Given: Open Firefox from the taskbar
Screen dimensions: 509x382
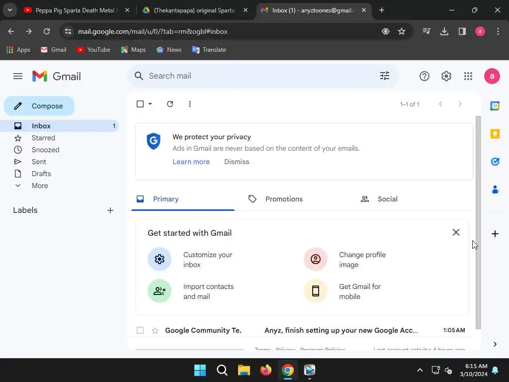Looking at the screenshot, I should 266,370.
